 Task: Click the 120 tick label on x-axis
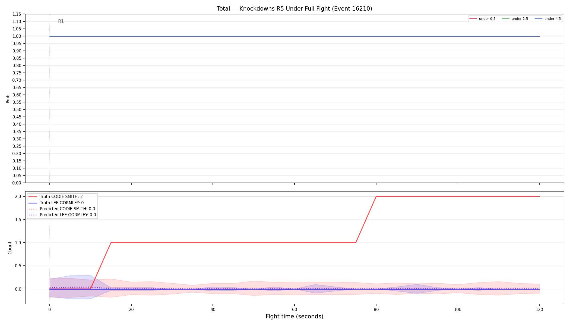539,309
